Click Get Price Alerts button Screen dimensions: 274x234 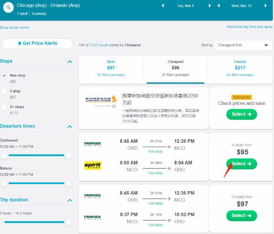click(x=37, y=44)
